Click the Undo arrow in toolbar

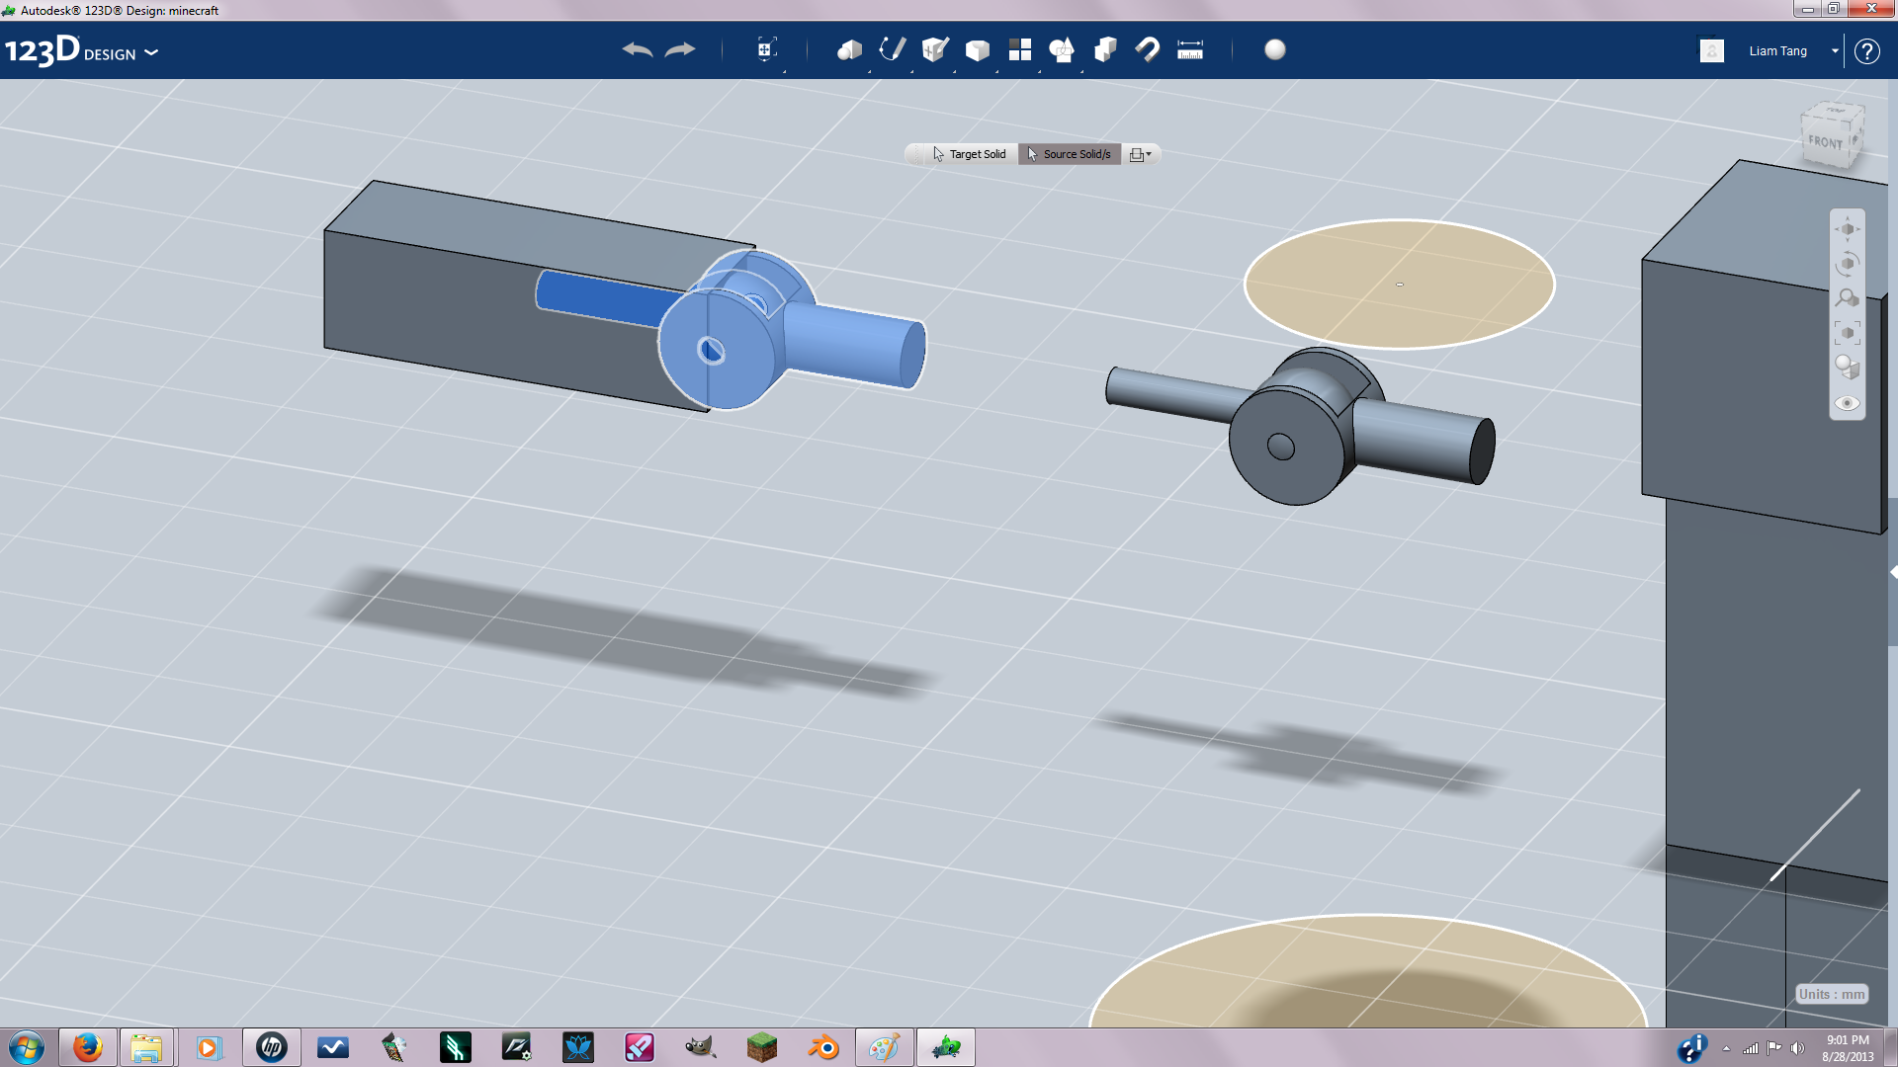(x=637, y=49)
